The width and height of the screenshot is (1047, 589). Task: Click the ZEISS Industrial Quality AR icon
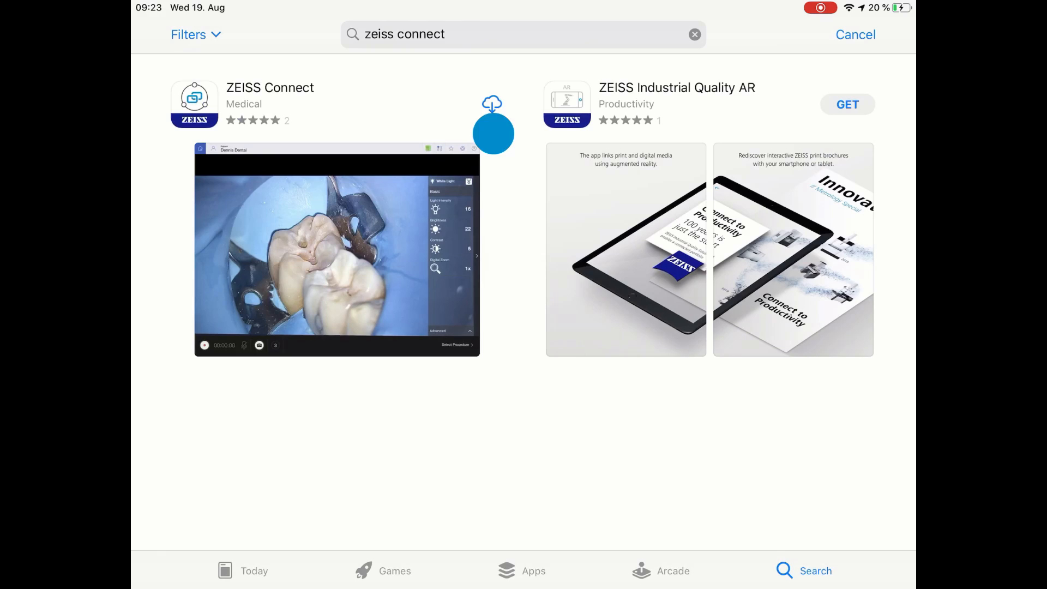tap(567, 104)
